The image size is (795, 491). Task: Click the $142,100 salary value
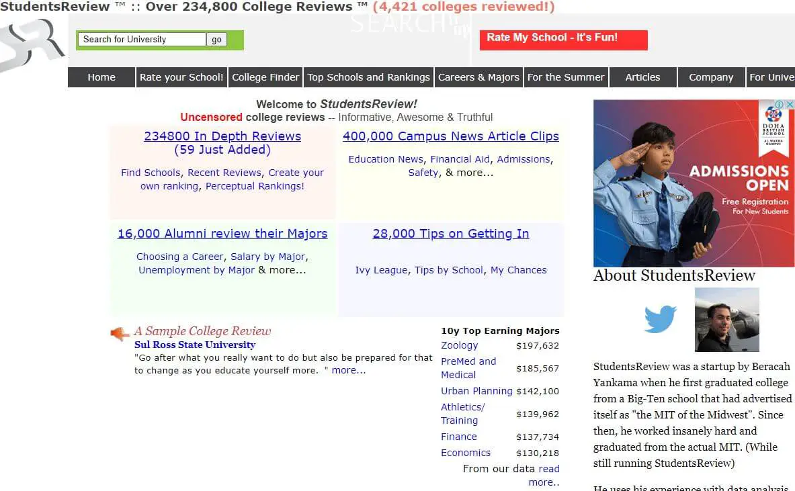[x=538, y=391]
